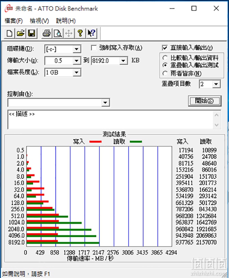Click read value 2157070
Viewport: 229px width, 278px height.
206,242
